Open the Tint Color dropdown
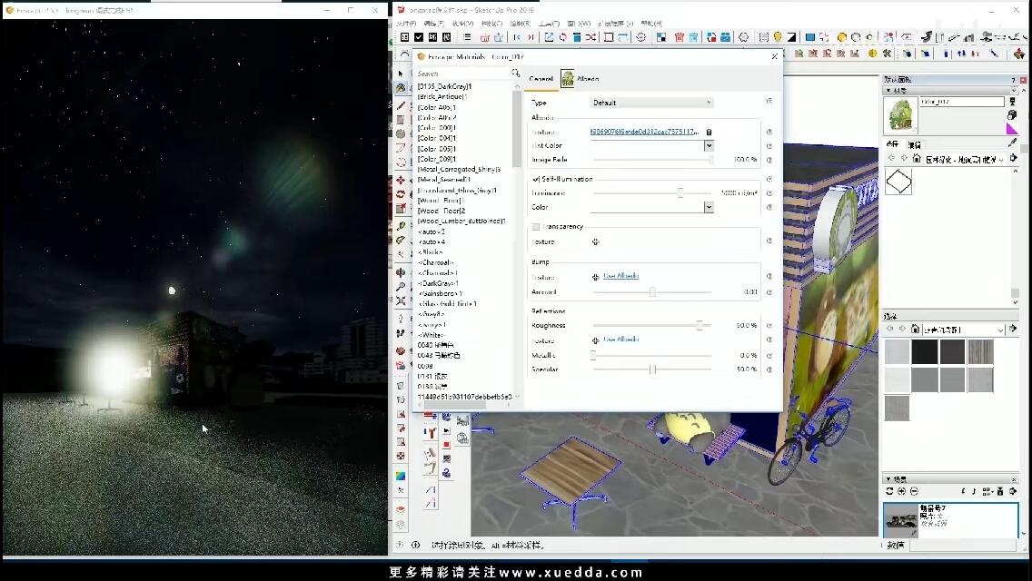Viewport: 1032px width, 581px height. pyautogui.click(x=709, y=145)
